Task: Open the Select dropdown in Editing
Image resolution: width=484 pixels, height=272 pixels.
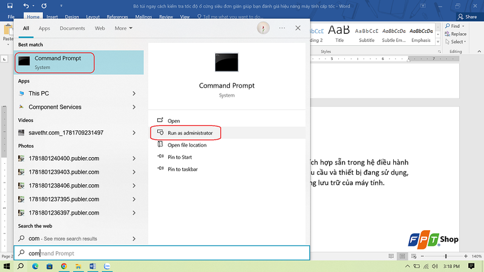Action: (456, 42)
